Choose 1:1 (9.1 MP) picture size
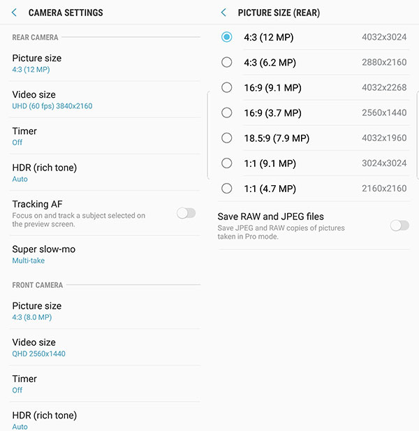The image size is (419, 431). point(226,163)
